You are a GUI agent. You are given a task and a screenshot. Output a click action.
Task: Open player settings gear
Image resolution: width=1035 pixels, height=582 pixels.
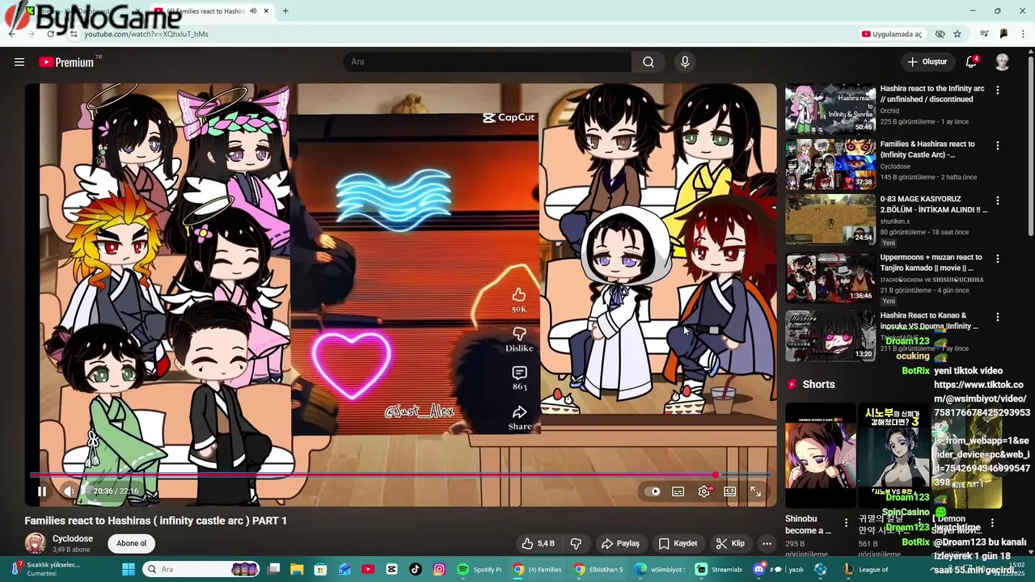tap(704, 491)
